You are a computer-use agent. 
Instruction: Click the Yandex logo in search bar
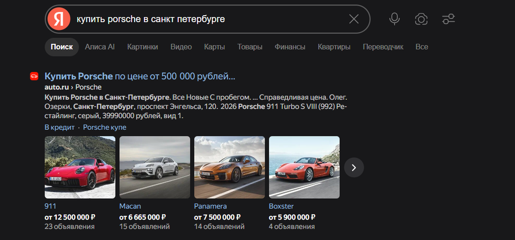(x=59, y=19)
